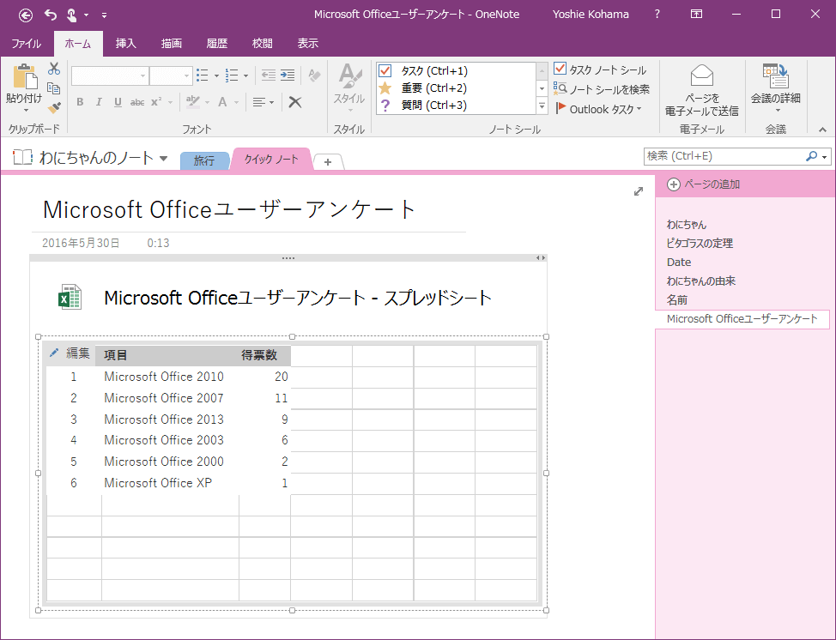Viewport: 836px width, 640px height.
Task: Select the 質問 (Ctrl+3) tag
Action: coord(385,105)
